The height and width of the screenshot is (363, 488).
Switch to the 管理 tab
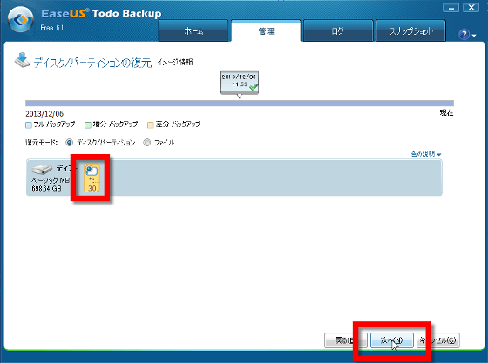(266, 30)
